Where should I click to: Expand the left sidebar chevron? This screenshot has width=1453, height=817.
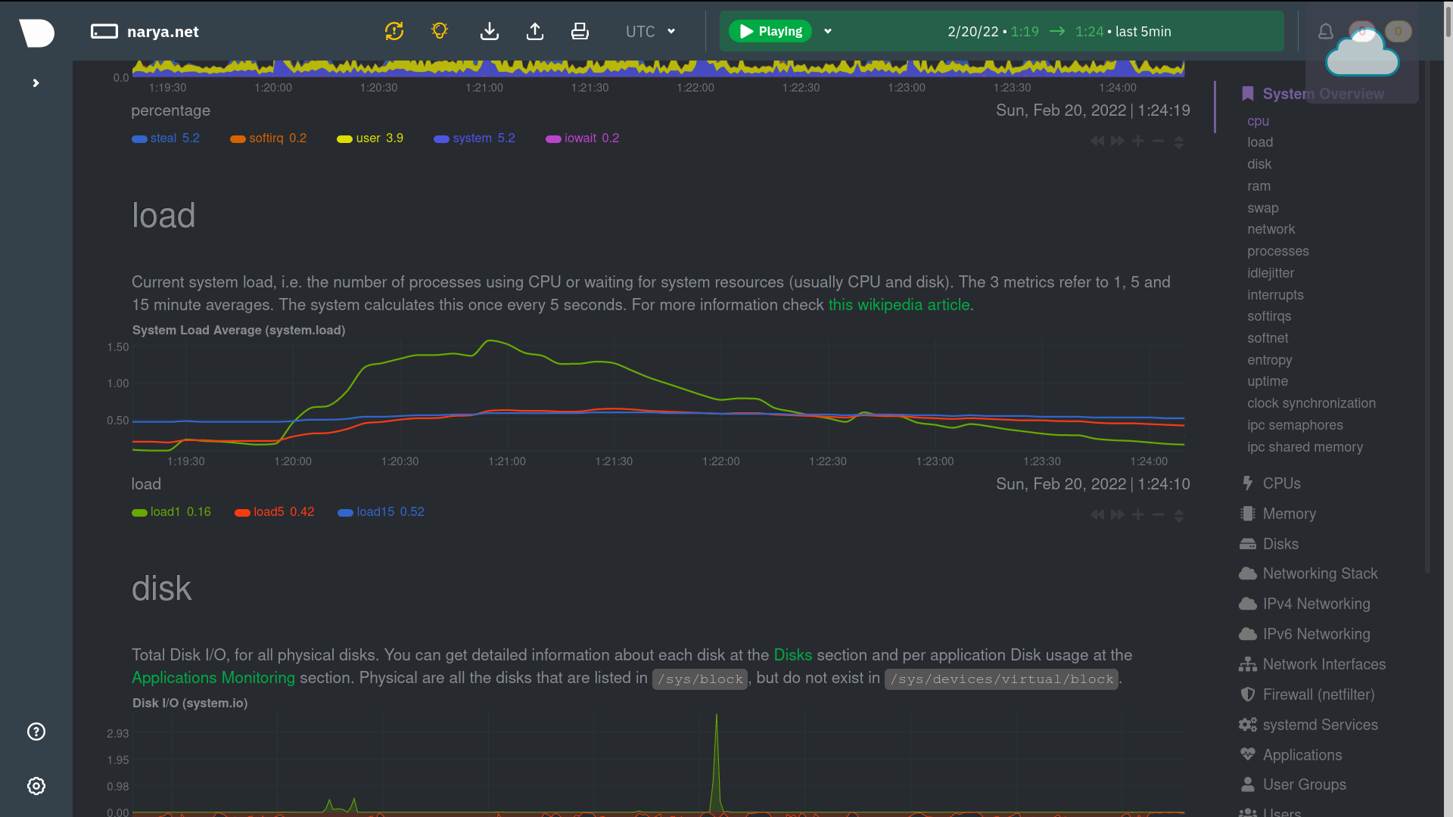36,83
